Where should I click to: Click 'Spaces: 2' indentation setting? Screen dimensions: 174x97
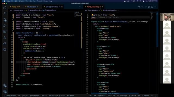102,96
